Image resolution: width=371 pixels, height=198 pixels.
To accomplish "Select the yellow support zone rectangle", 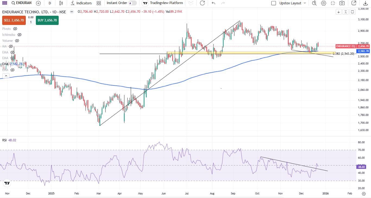I will (x=251, y=53).
